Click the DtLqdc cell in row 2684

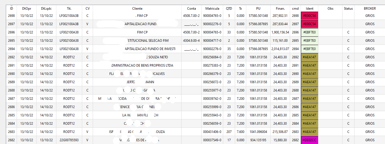click(46, 124)
